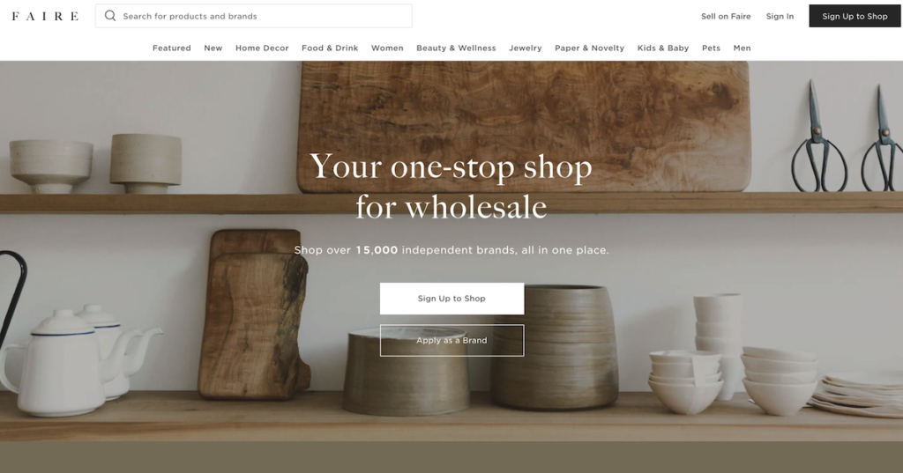The height and width of the screenshot is (473, 903).
Task: Follow the Sell on Faire link
Action: coord(726,16)
